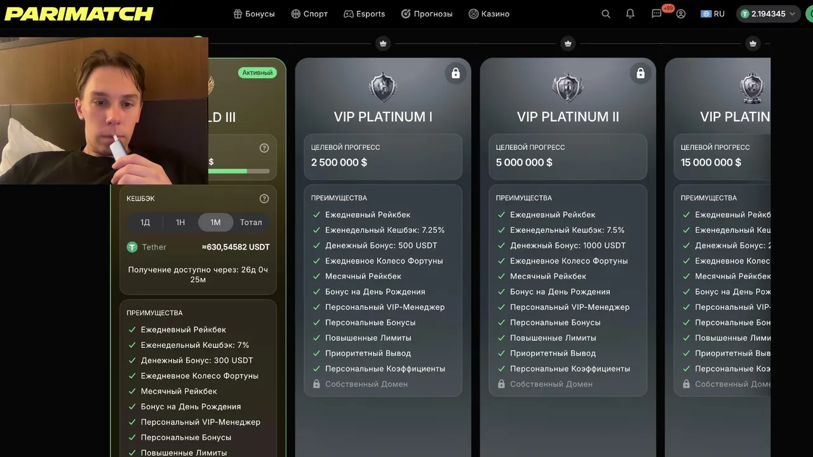Viewport: 813px width, 457px height.
Task: Click the VIP Platinum I title
Action: 383,117
